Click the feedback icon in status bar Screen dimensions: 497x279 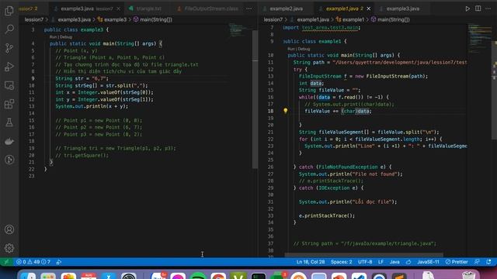[477, 262]
